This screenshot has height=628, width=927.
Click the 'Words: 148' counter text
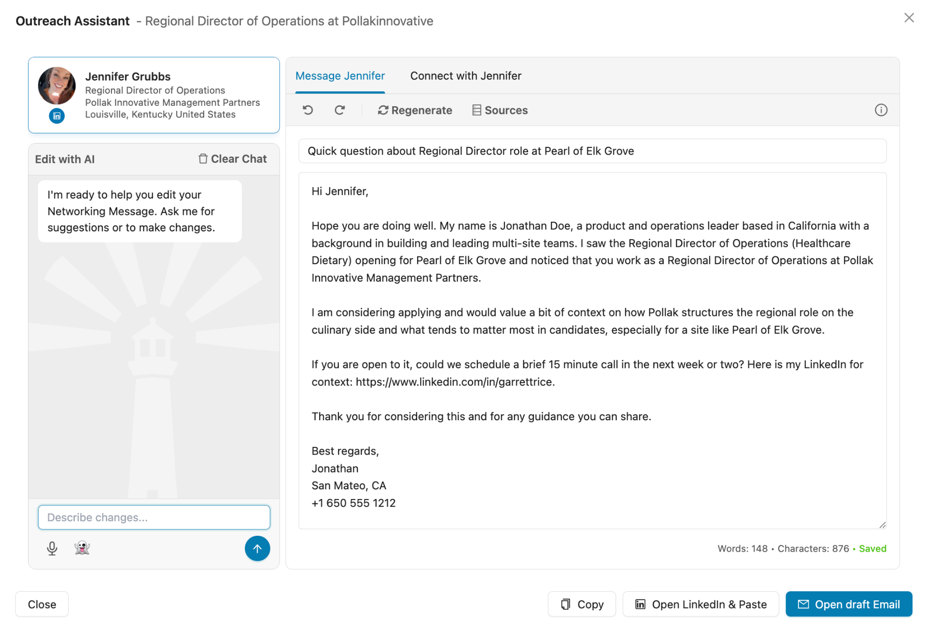point(743,549)
